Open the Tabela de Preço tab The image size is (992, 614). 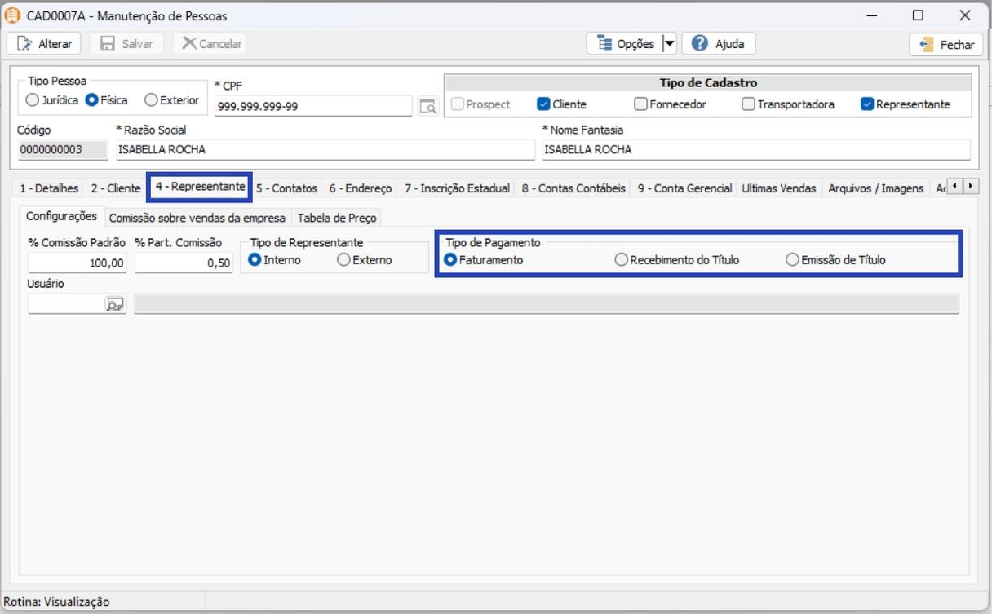335,218
